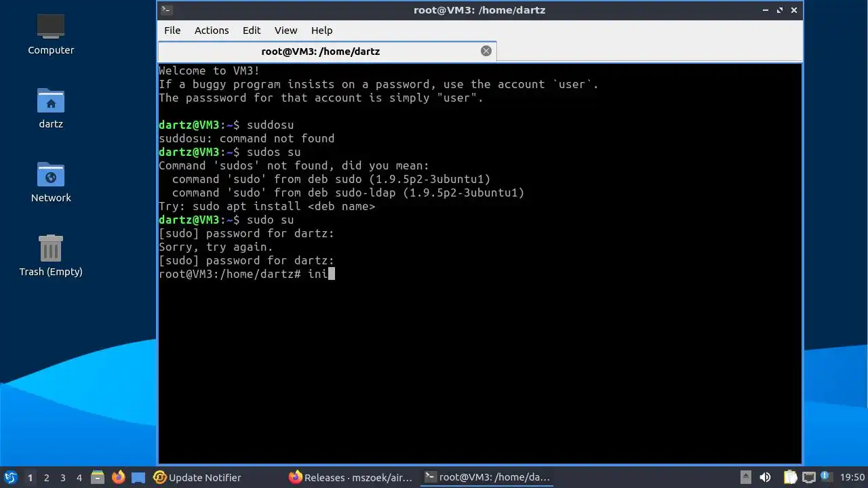Click the root@VM3:/home/dartz# prompt line
The height and width of the screenshot is (488, 868).
pos(247,274)
